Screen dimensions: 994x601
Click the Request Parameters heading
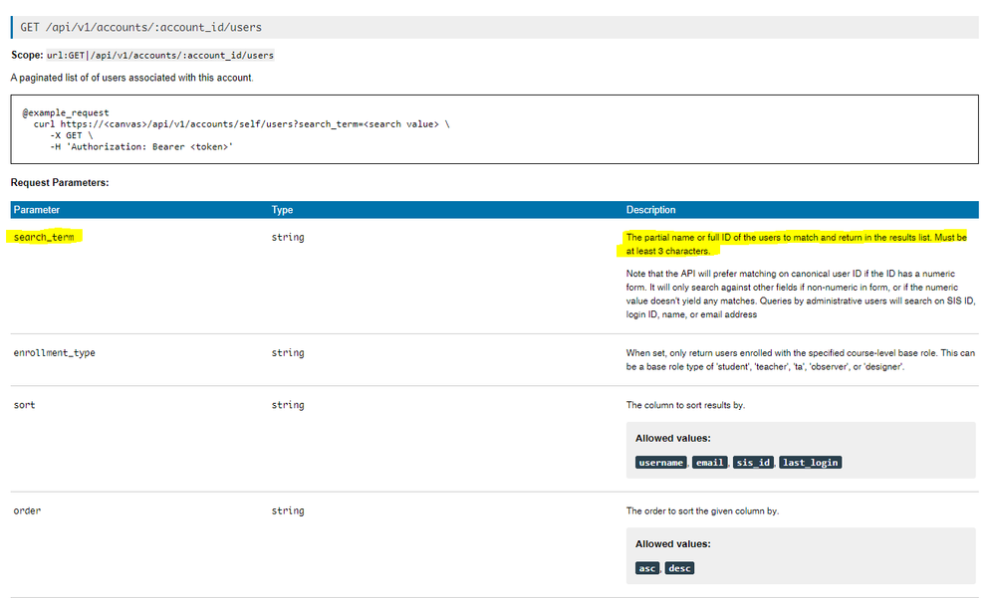pos(59,183)
